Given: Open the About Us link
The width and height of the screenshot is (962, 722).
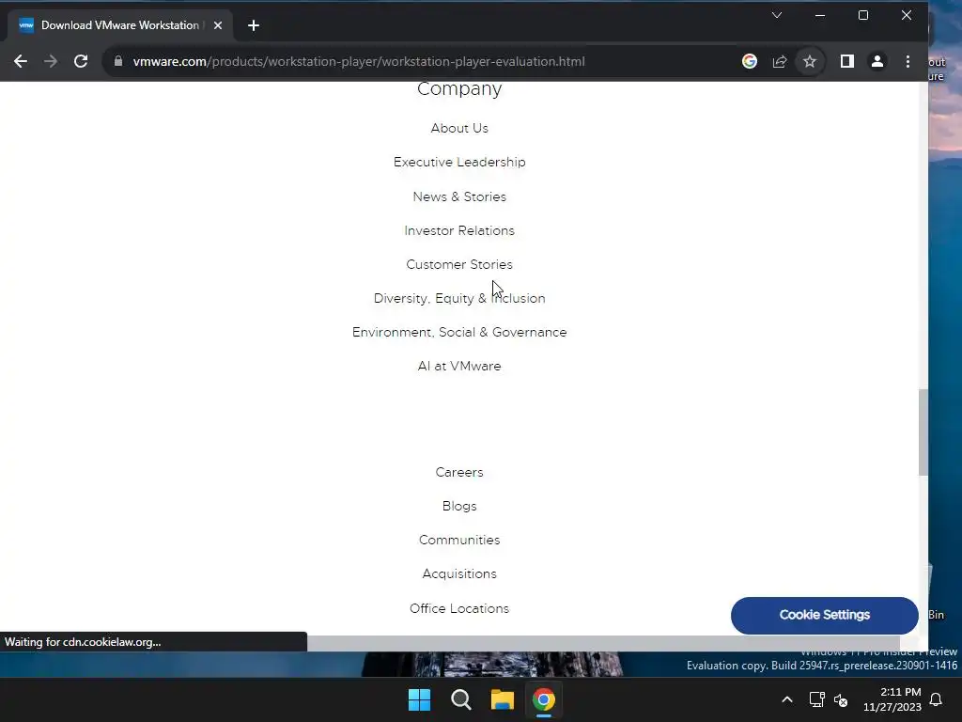Looking at the screenshot, I should tap(459, 128).
